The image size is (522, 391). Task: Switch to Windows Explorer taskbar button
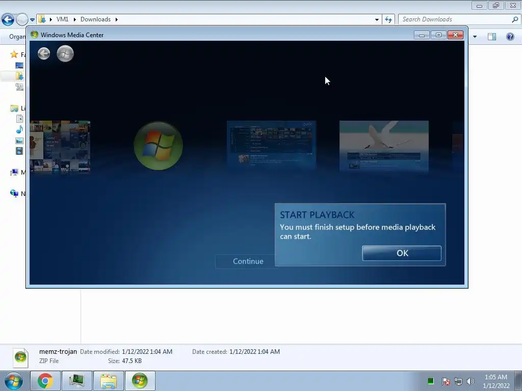[109, 381]
